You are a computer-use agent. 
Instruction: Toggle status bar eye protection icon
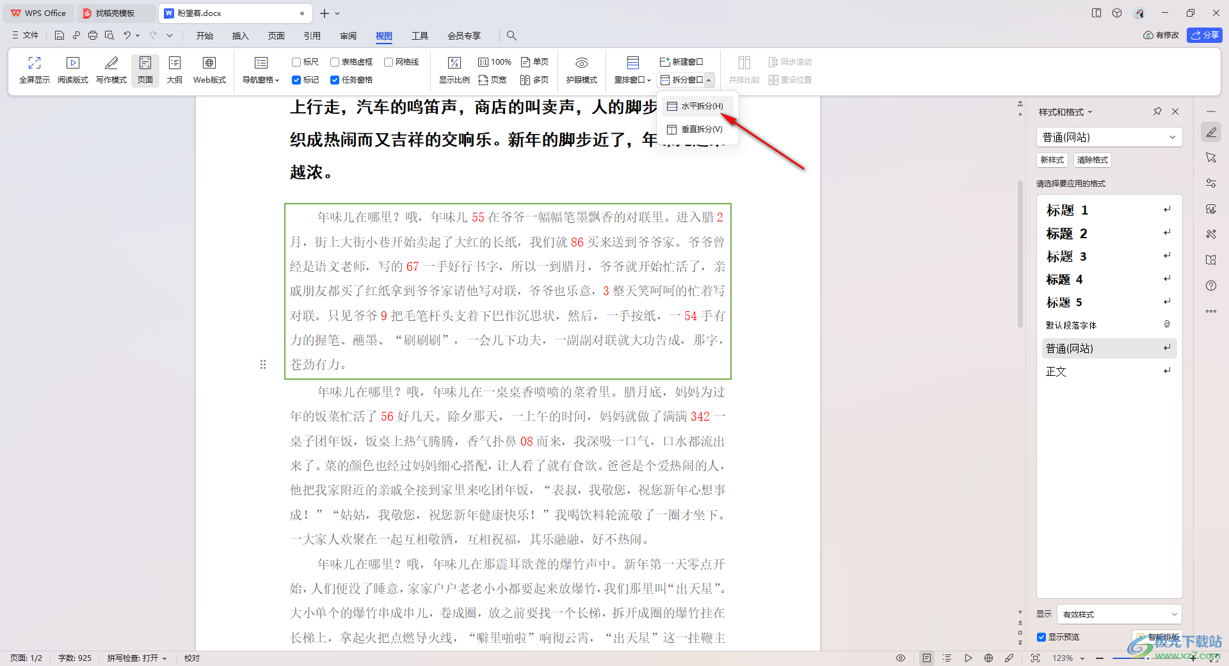901,658
